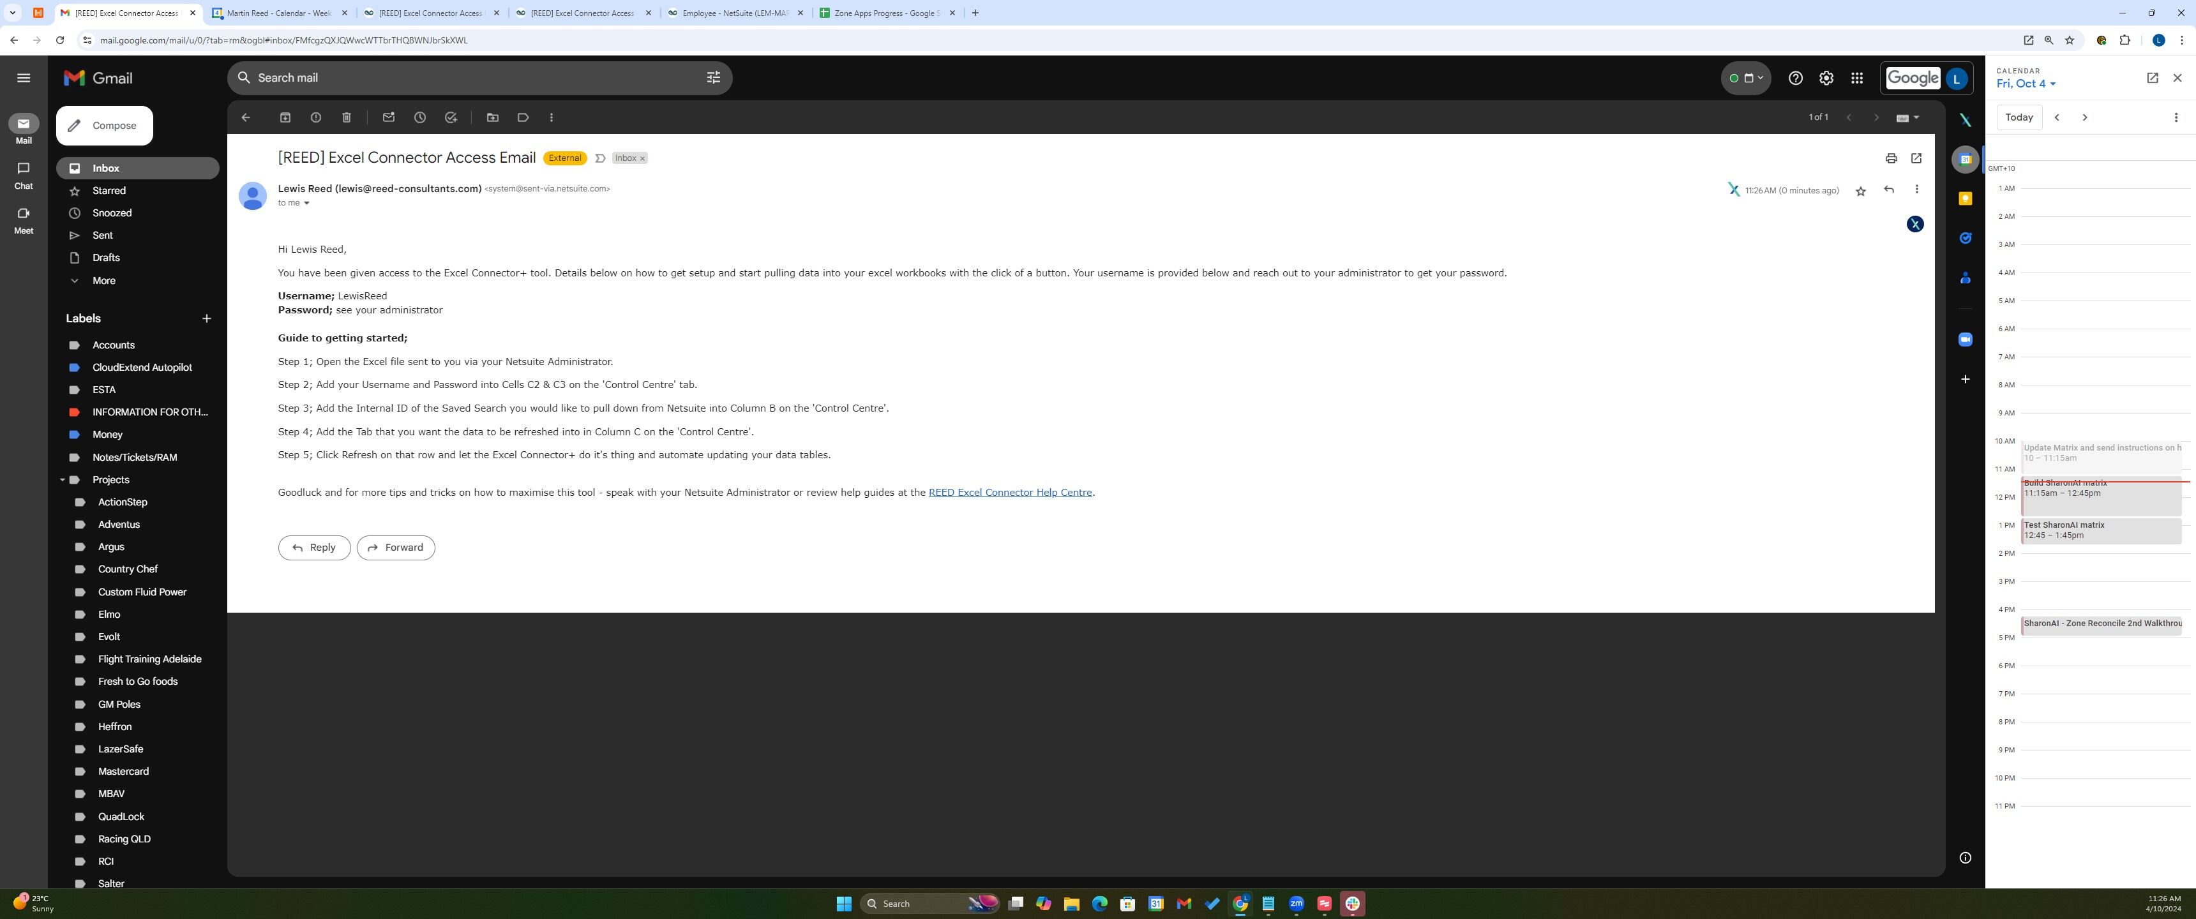This screenshot has width=2196, height=919.
Task: Toggle the main menu hamburger
Action: [x=24, y=78]
